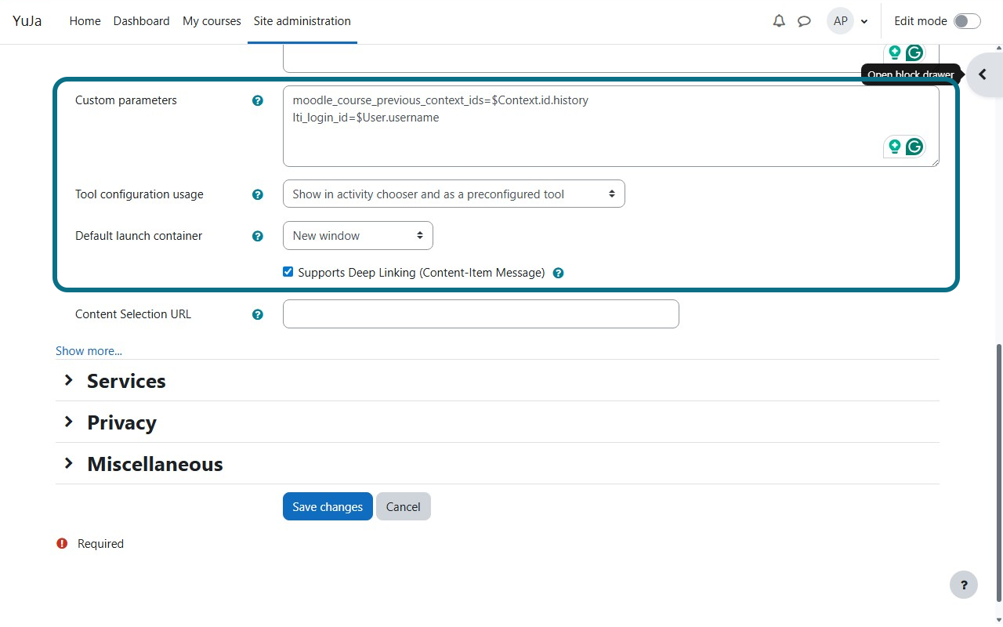Image resolution: width=1003 pixels, height=627 pixels.
Task: Click the help icon for Tool configuration usage
Action: (x=258, y=194)
